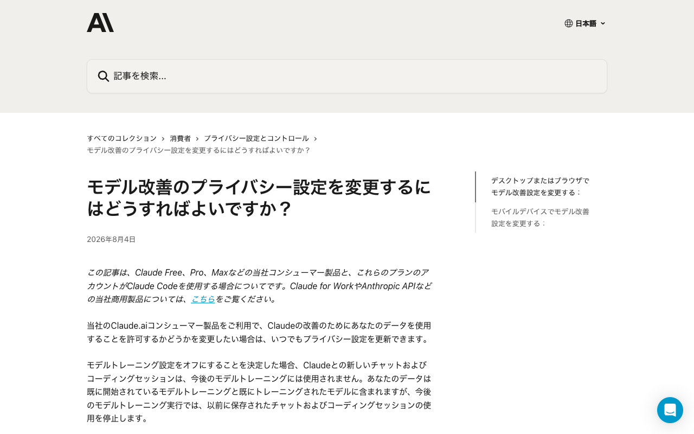Click the article date 2026年8月4日
694x434 pixels.
pyautogui.click(x=111, y=239)
